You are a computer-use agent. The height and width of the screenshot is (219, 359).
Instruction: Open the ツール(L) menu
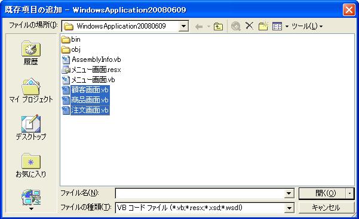coord(307,26)
